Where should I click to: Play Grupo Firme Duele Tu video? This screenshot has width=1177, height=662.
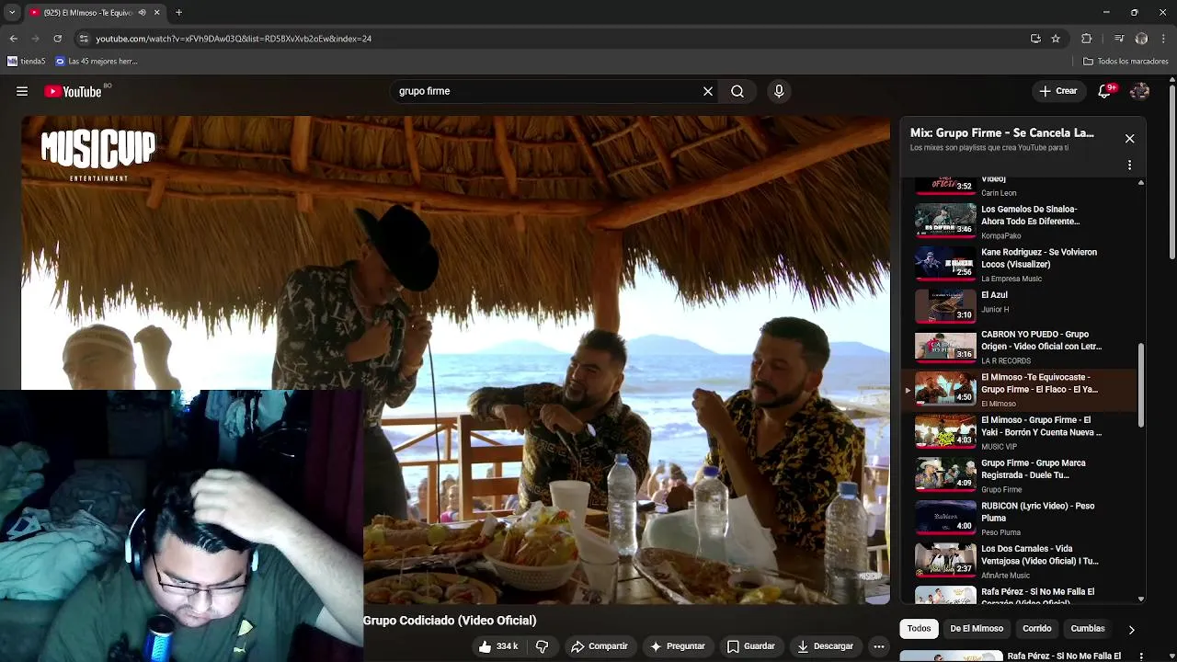[1021, 475]
